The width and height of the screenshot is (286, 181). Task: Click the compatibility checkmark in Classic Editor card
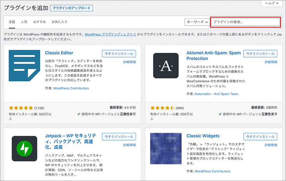click(x=79, y=114)
